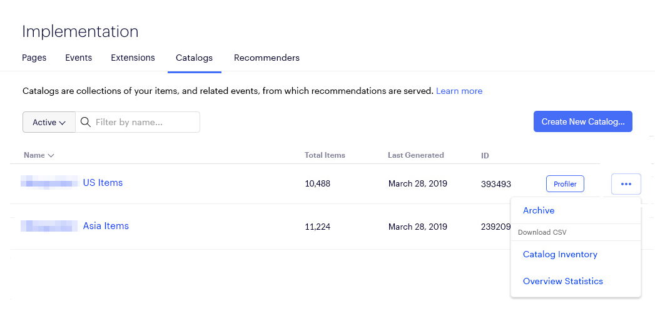655x333 pixels.
Task: Click the Last Generated column header
Action: click(415, 155)
